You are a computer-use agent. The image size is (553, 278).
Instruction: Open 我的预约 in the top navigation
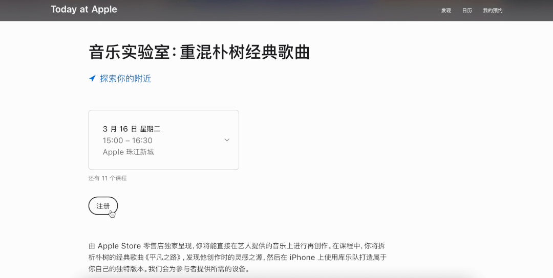click(x=493, y=11)
